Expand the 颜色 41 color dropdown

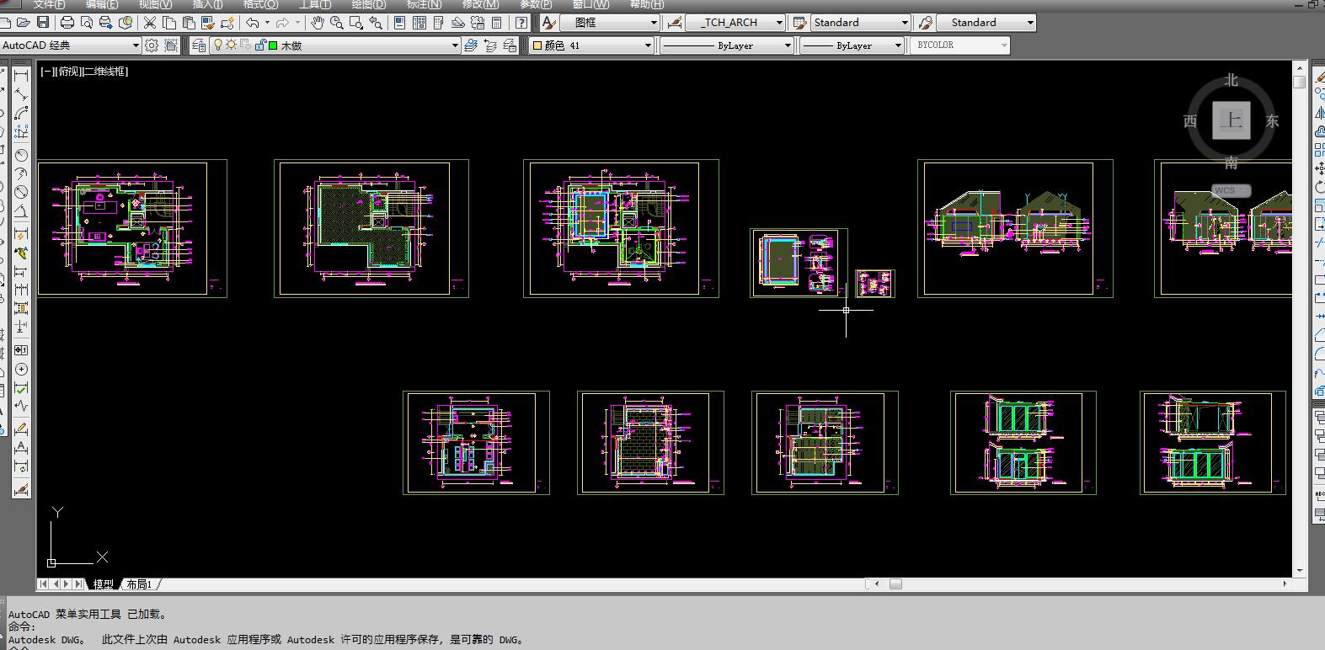pos(648,45)
